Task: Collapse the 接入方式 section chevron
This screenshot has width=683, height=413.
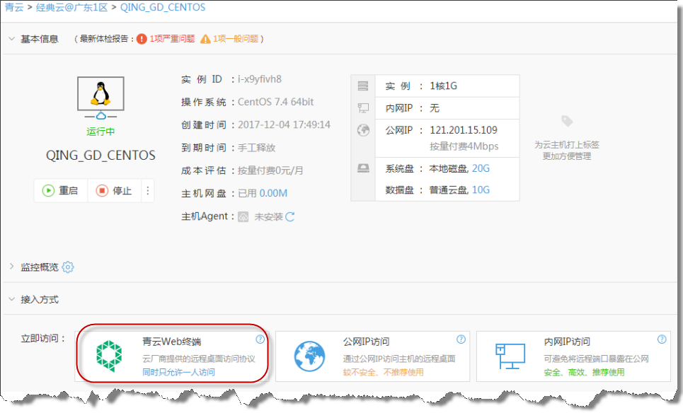Action: click(x=12, y=299)
